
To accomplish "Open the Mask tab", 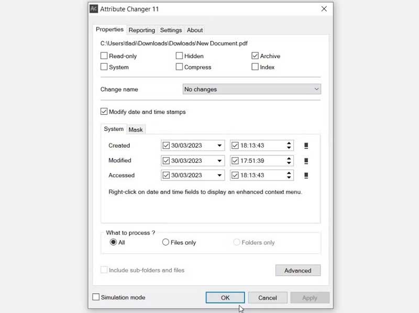I will click(x=136, y=129).
